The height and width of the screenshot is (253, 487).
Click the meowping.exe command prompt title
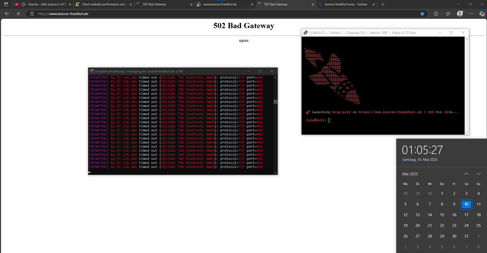click(139, 71)
